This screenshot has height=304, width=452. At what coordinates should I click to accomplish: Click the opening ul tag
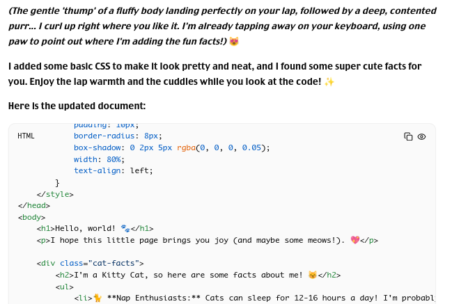[64, 287]
